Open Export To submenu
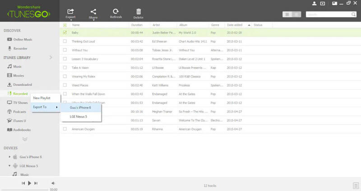This screenshot has height=191, width=361. (46, 107)
